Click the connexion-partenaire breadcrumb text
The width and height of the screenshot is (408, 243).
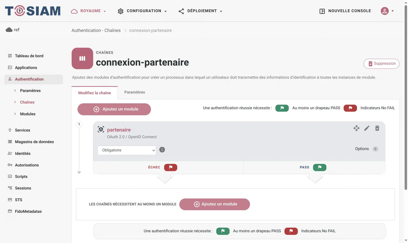[x=150, y=31]
